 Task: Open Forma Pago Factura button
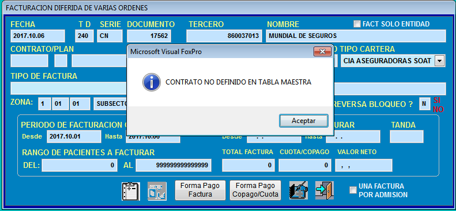[200, 190]
